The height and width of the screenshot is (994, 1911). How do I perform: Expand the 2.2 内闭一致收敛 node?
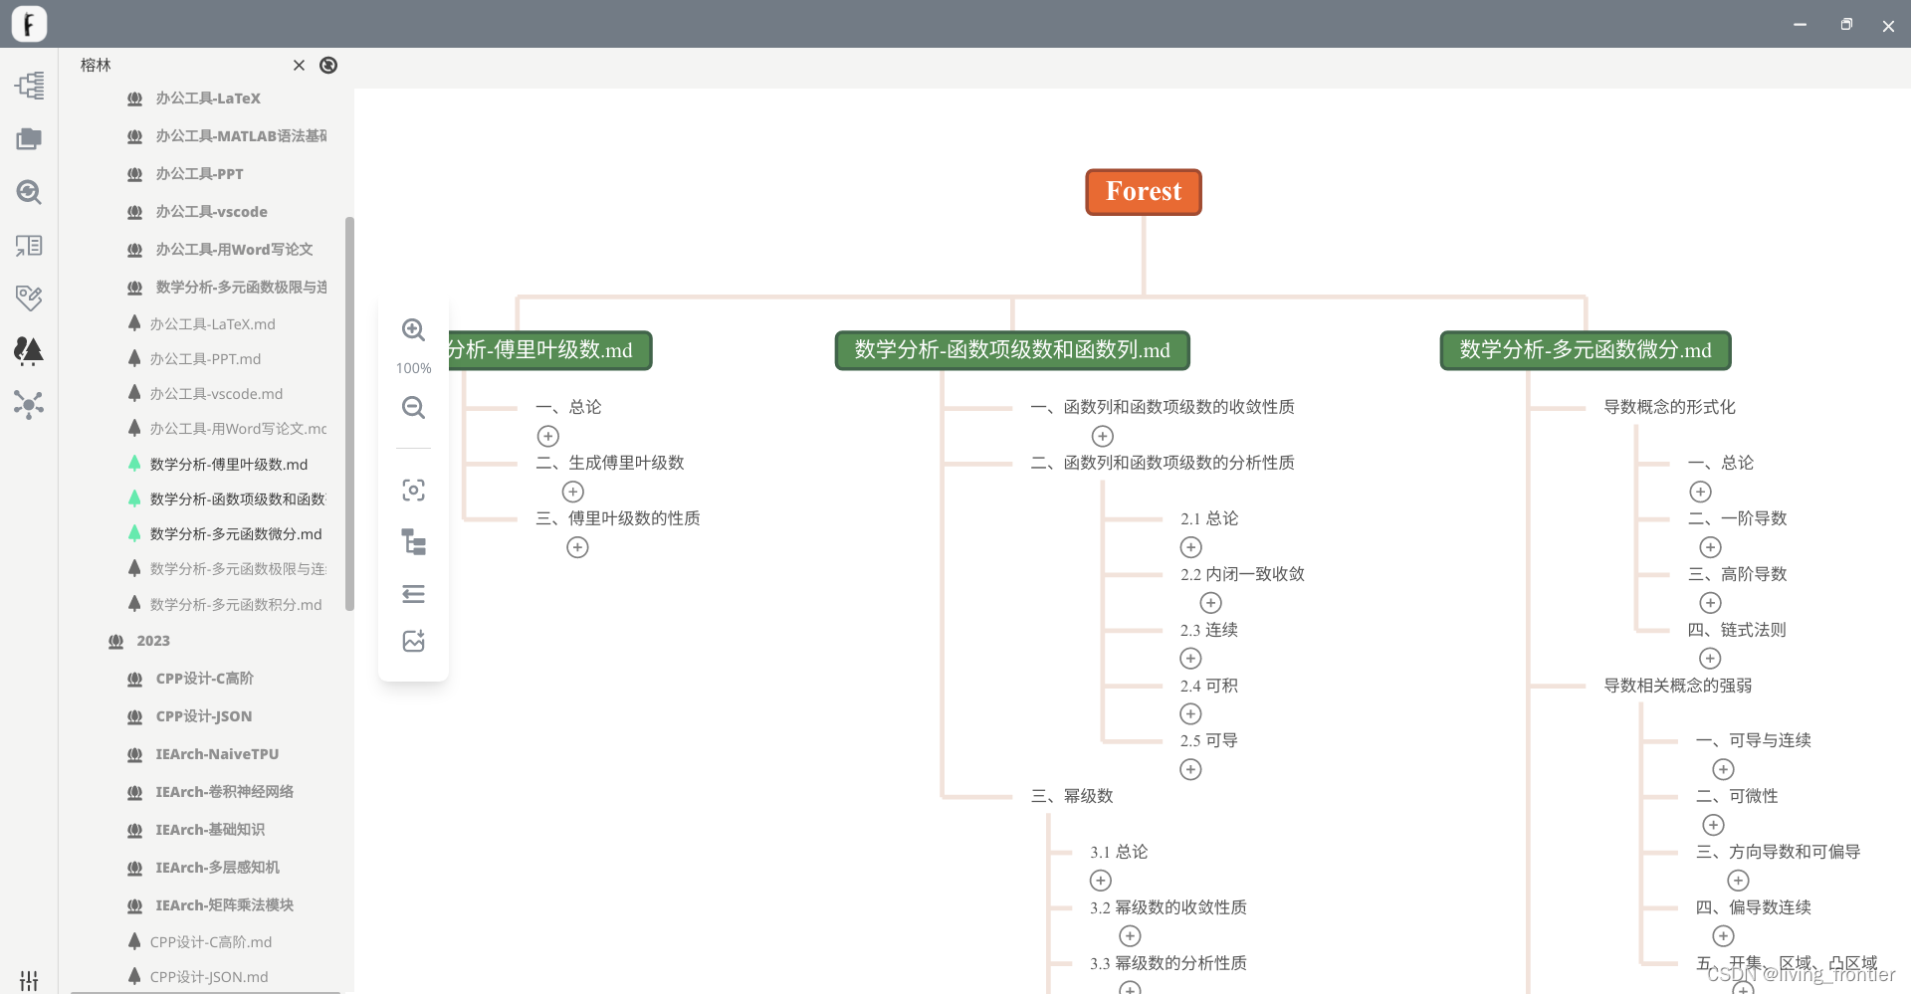(x=1211, y=603)
